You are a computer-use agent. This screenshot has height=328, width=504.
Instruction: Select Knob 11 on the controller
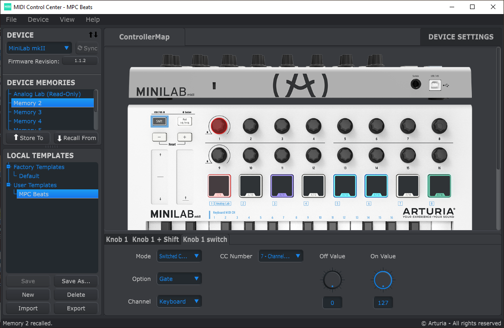pyautogui.click(x=282, y=155)
